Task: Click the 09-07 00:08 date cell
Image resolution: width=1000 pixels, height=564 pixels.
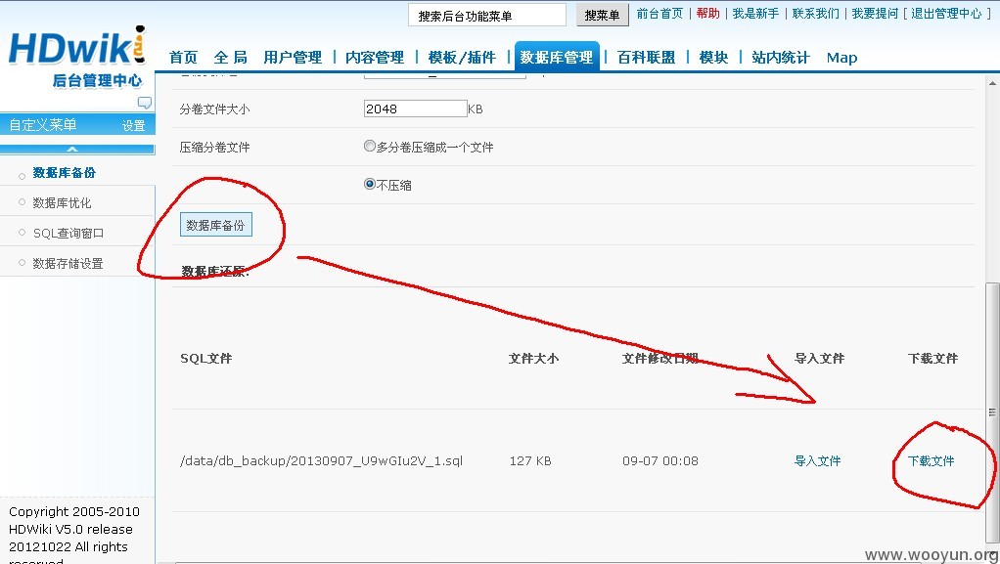Action: (x=660, y=460)
